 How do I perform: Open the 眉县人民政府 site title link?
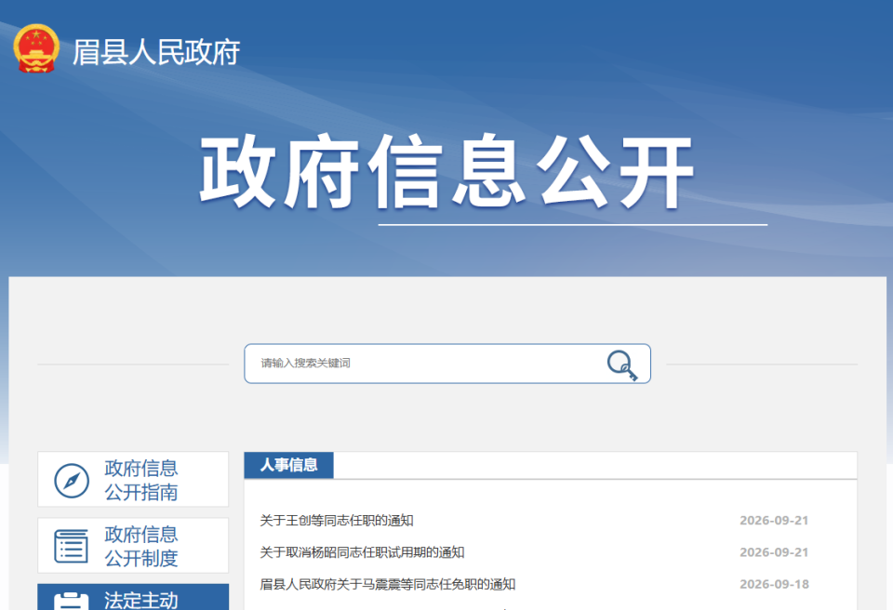[x=156, y=52]
